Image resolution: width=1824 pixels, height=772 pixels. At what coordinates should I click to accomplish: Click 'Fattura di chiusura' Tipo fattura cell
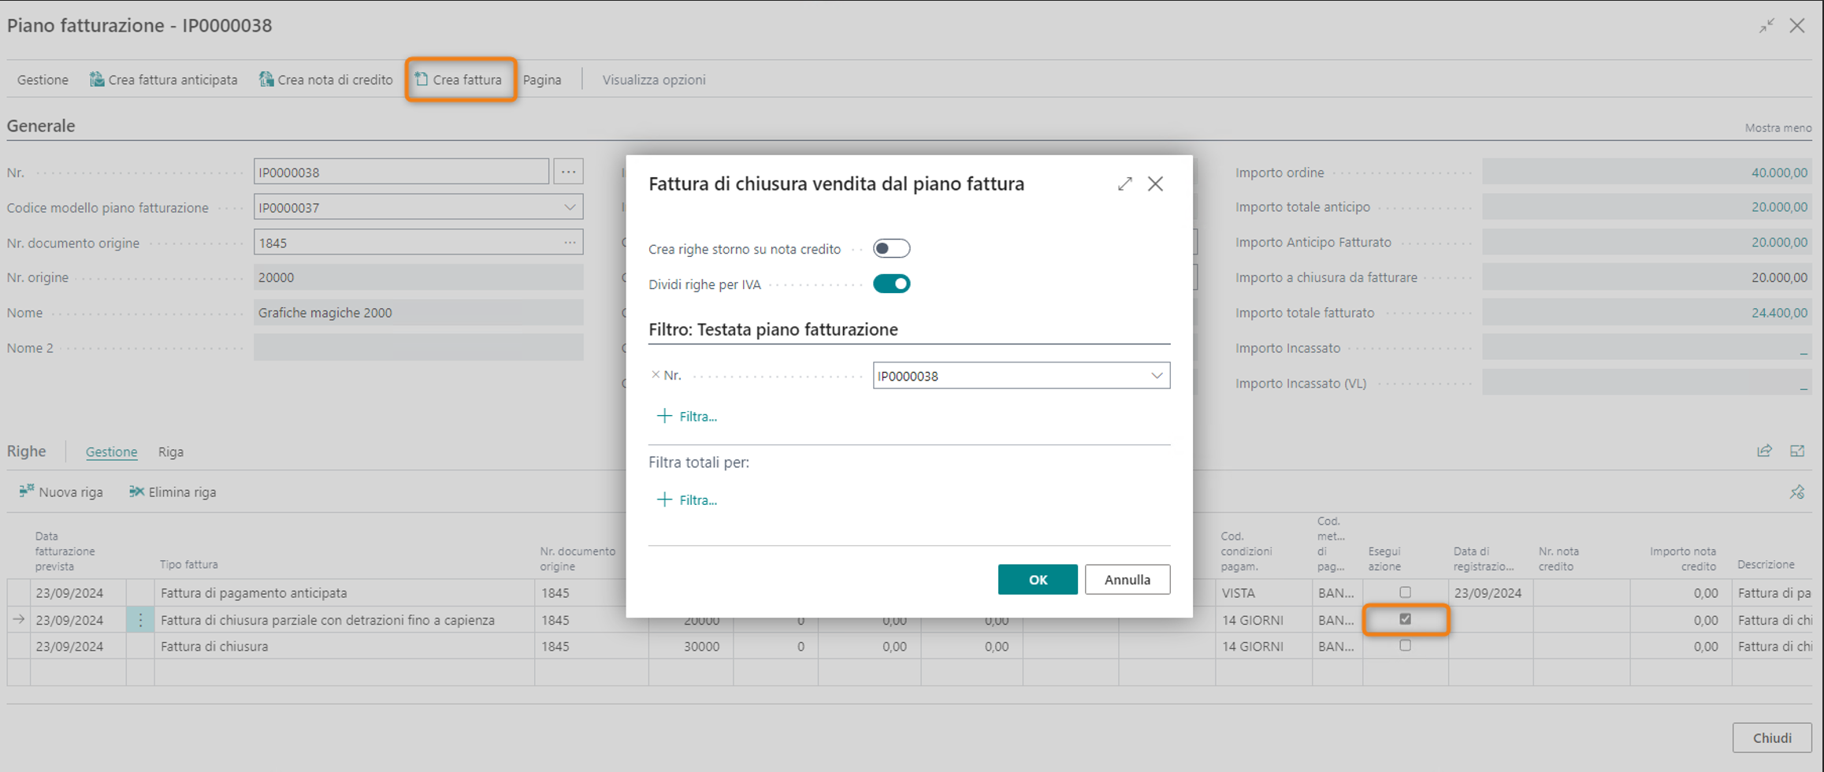tap(344, 646)
